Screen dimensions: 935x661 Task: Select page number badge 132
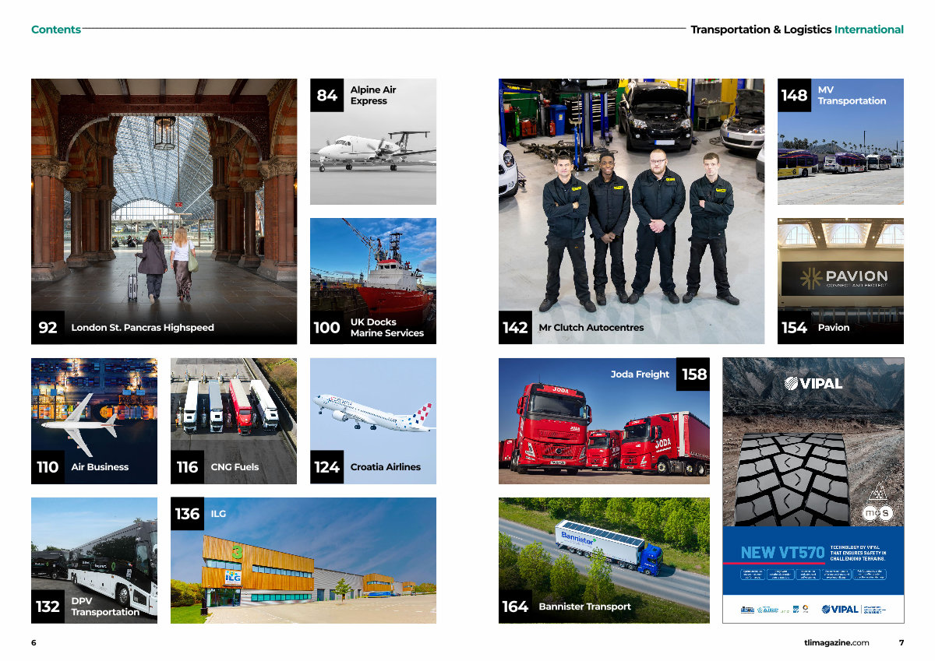click(x=48, y=607)
